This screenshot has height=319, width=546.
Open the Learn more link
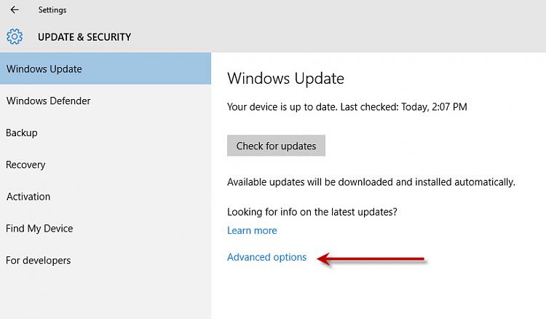point(252,231)
